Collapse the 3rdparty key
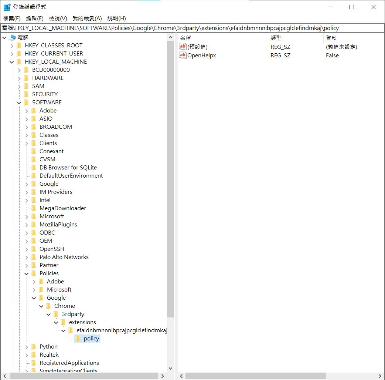Viewport: 385px width, 380px height. pyautogui.click(x=48, y=314)
